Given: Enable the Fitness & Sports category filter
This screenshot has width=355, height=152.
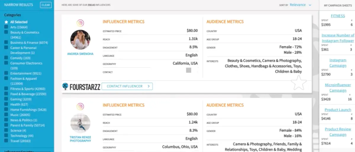Looking at the screenshot, I should 6,89.
